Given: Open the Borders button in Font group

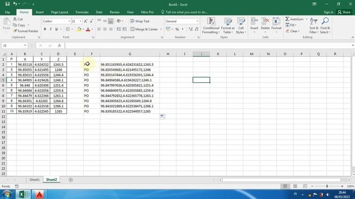Looking at the screenshot, I should (68, 29).
